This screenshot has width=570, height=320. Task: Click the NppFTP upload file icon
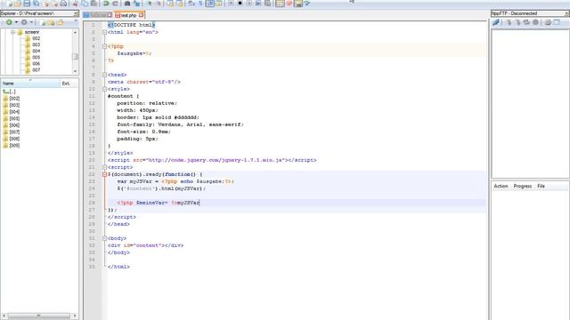[517, 22]
